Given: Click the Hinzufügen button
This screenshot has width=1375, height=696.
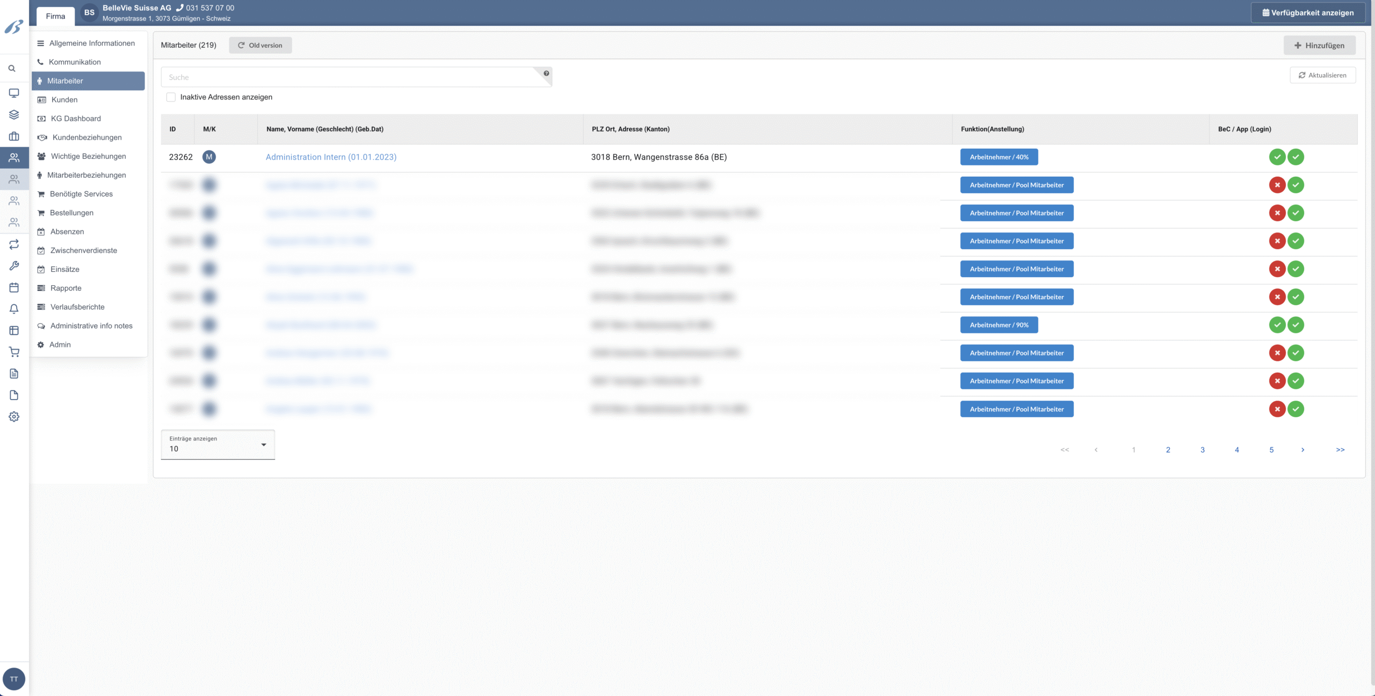Looking at the screenshot, I should (1319, 46).
